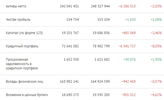
Task: Select the +1,08% percentage cell
Action: (156, 20)
